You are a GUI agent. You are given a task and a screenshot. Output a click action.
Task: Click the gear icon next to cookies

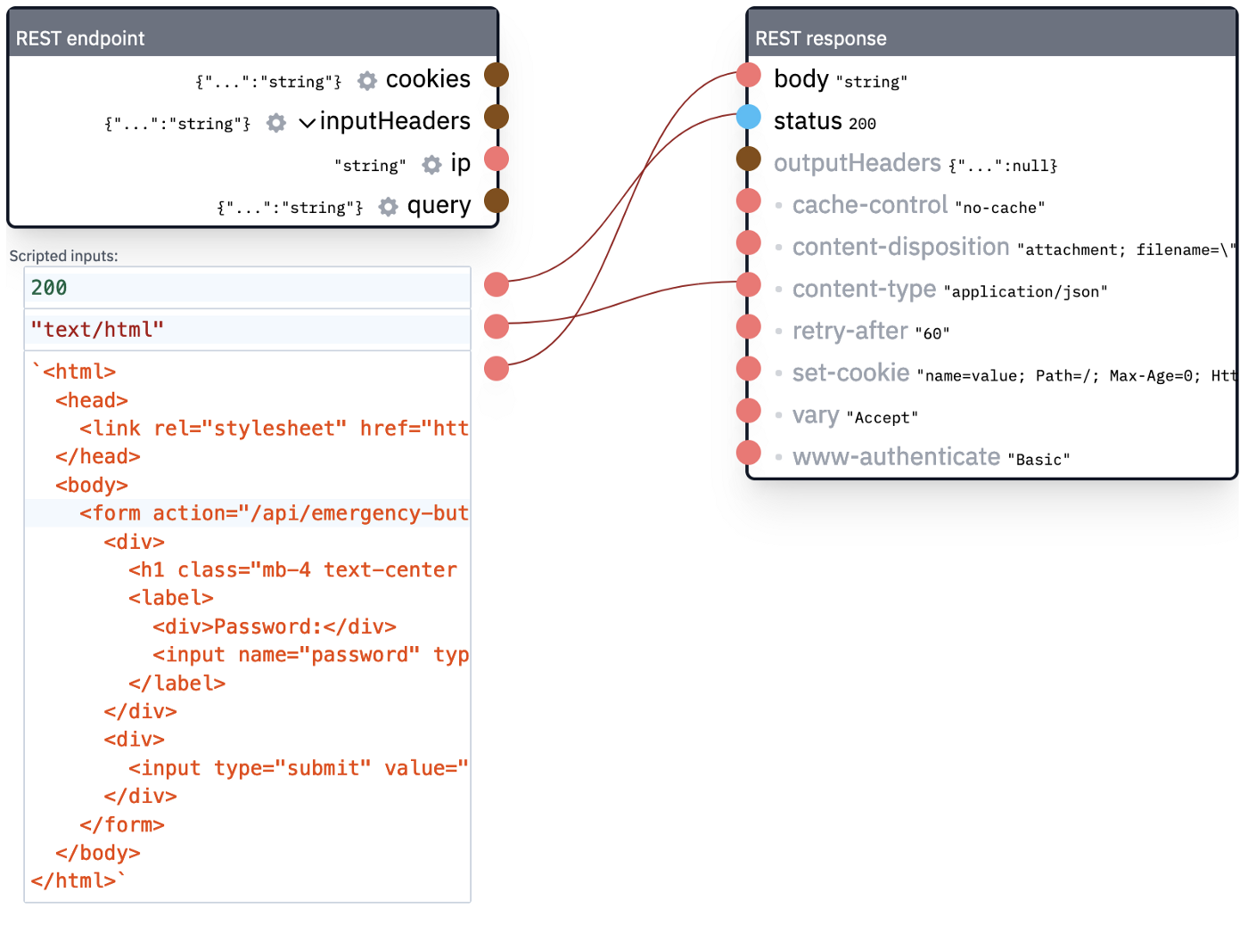click(x=367, y=81)
